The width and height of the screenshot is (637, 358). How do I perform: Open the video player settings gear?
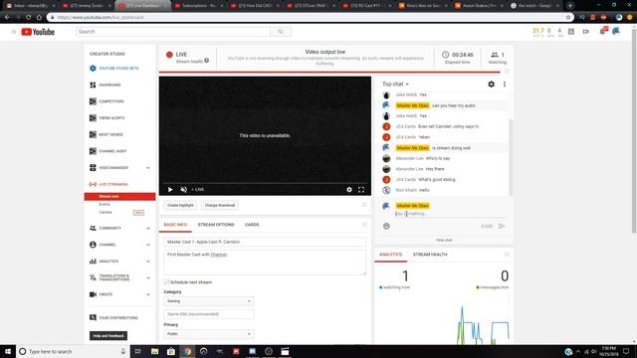[x=349, y=190]
